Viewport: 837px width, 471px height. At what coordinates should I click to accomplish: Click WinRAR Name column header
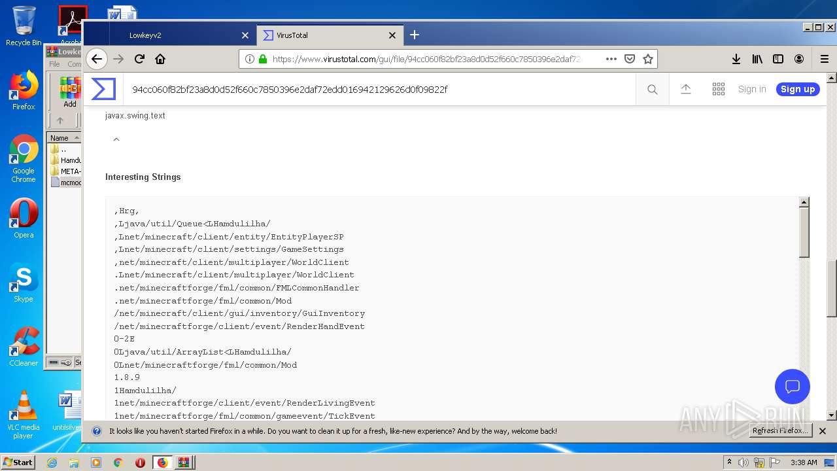[63, 137]
